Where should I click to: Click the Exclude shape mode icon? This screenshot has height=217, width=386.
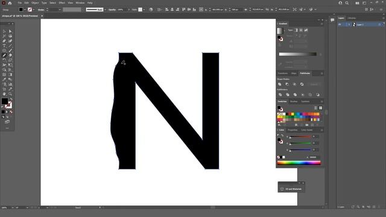click(302, 84)
